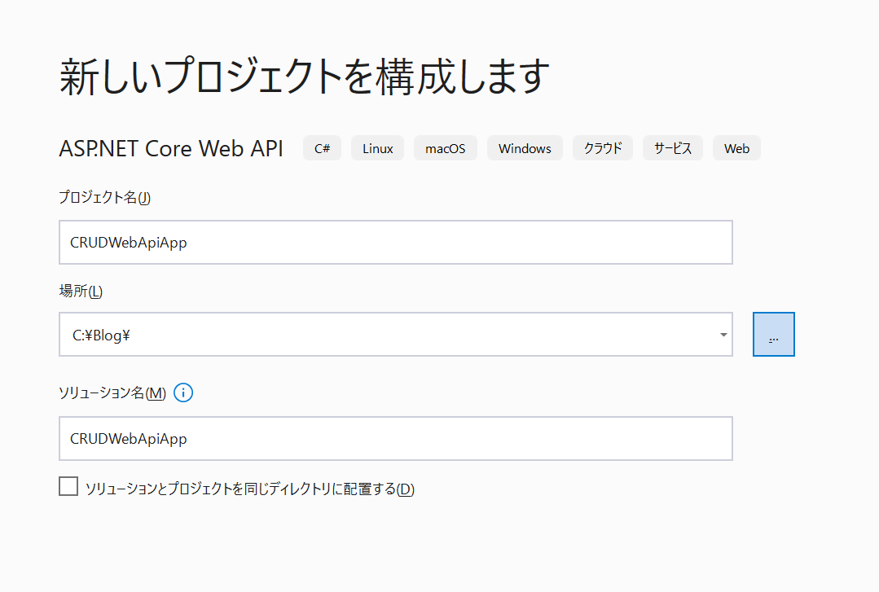Image resolution: width=879 pixels, height=592 pixels.
Task: Click the ソリューション名(M) label
Action: [112, 393]
